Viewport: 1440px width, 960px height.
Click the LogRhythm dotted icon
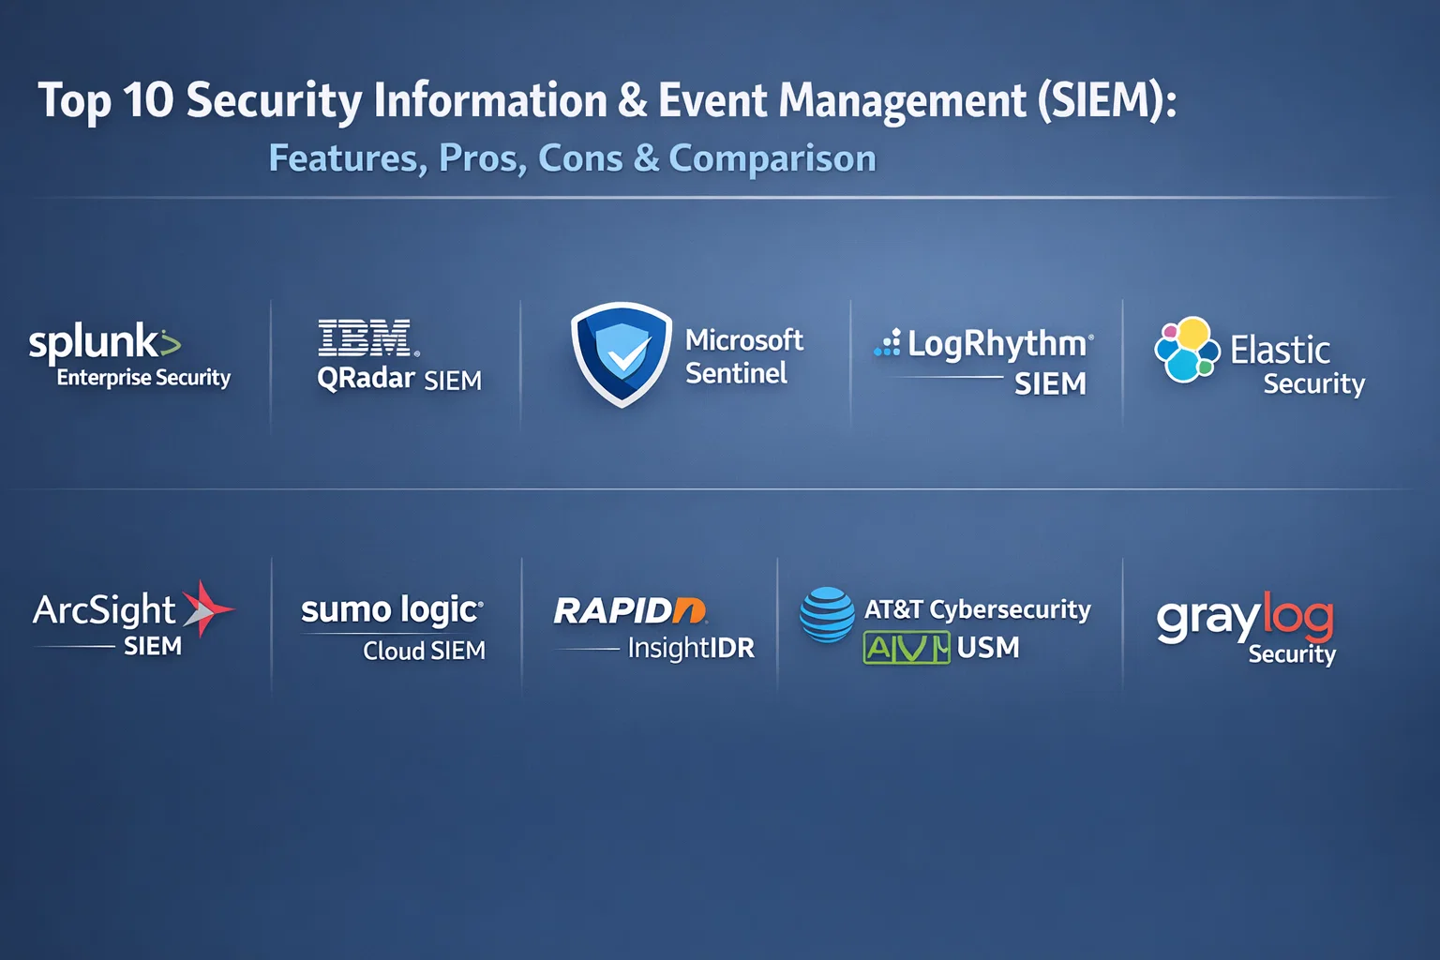click(x=887, y=344)
